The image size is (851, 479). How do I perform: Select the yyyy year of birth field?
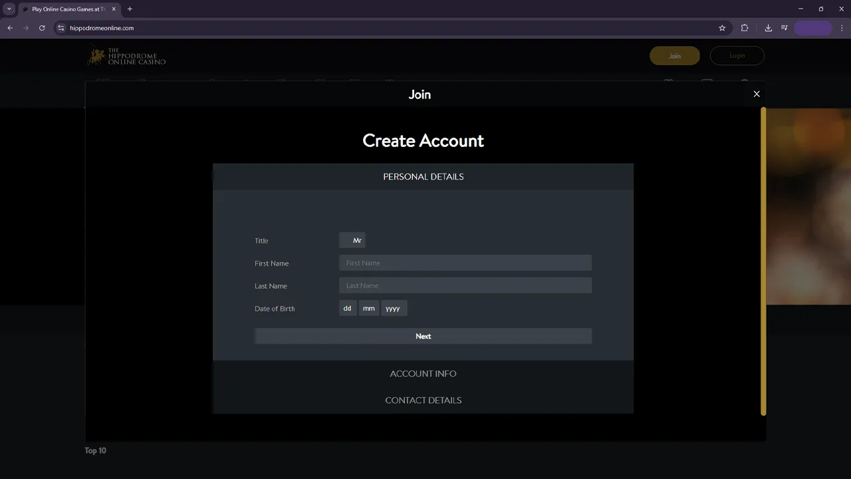coord(393,308)
